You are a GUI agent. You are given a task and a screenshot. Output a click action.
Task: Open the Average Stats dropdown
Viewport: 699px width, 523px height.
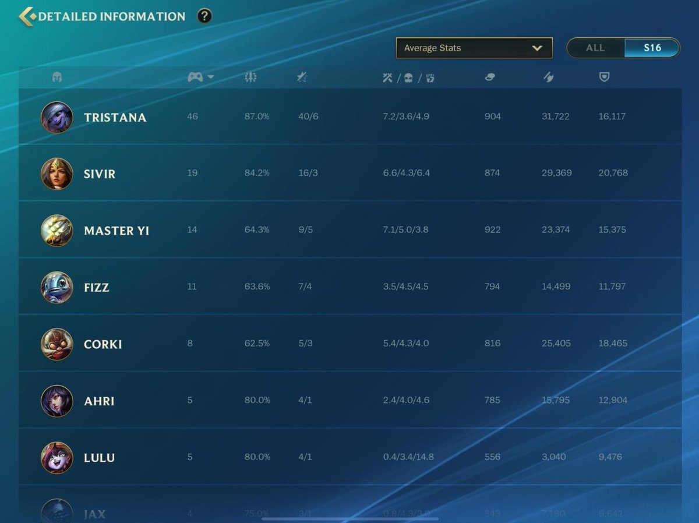[x=474, y=48]
